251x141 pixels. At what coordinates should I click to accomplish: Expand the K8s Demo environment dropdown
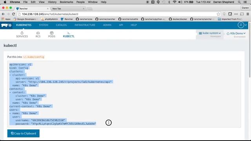236,33
